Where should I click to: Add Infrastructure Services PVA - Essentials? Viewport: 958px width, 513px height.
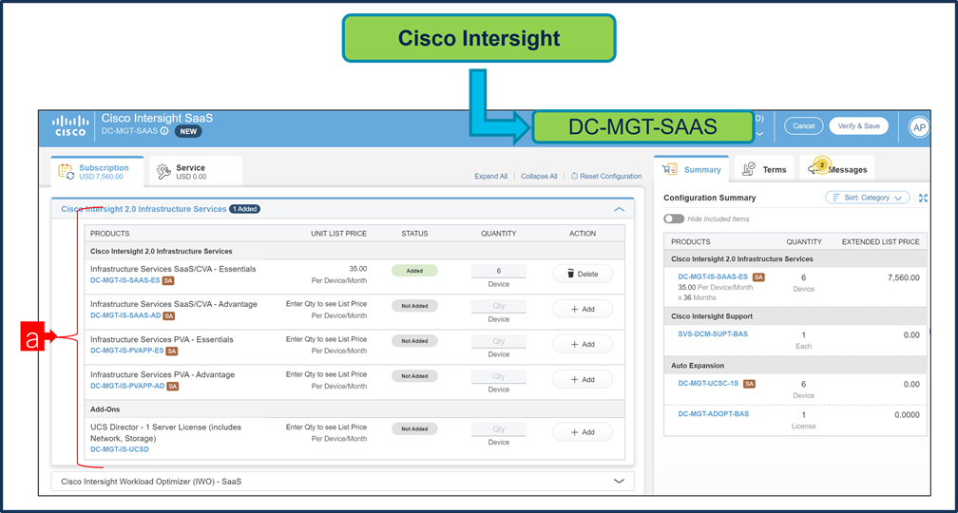pyautogui.click(x=583, y=345)
